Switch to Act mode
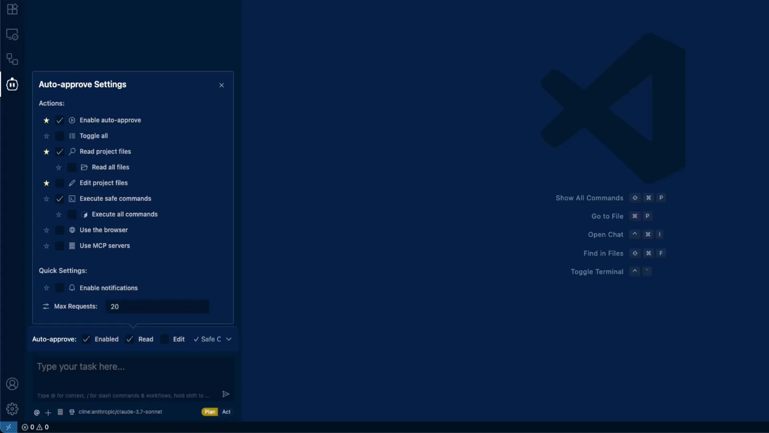Screen dimensions: 769x433 tap(226, 411)
